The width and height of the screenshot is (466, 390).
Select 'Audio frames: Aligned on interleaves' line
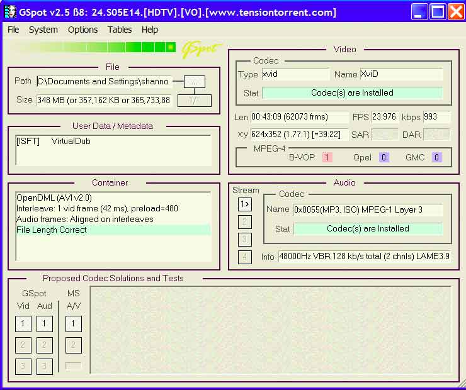click(113, 219)
